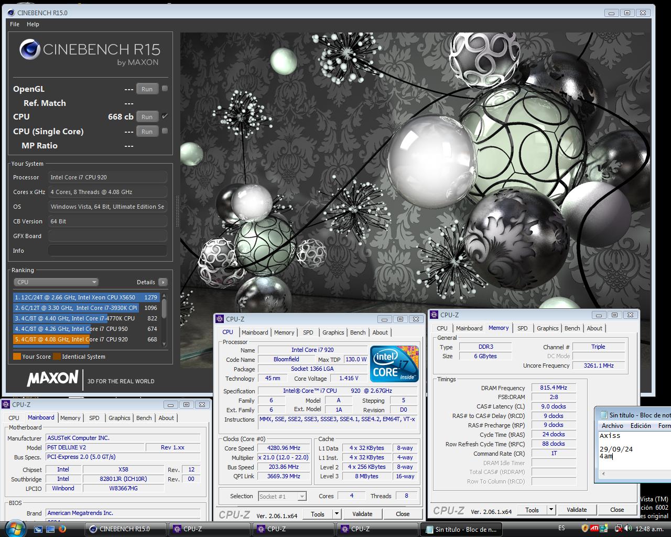
Task: Click the orange Your Score legend swatch
Action: (x=17, y=357)
